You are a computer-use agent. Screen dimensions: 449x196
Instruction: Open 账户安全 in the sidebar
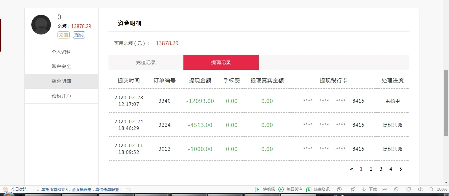[x=61, y=66]
